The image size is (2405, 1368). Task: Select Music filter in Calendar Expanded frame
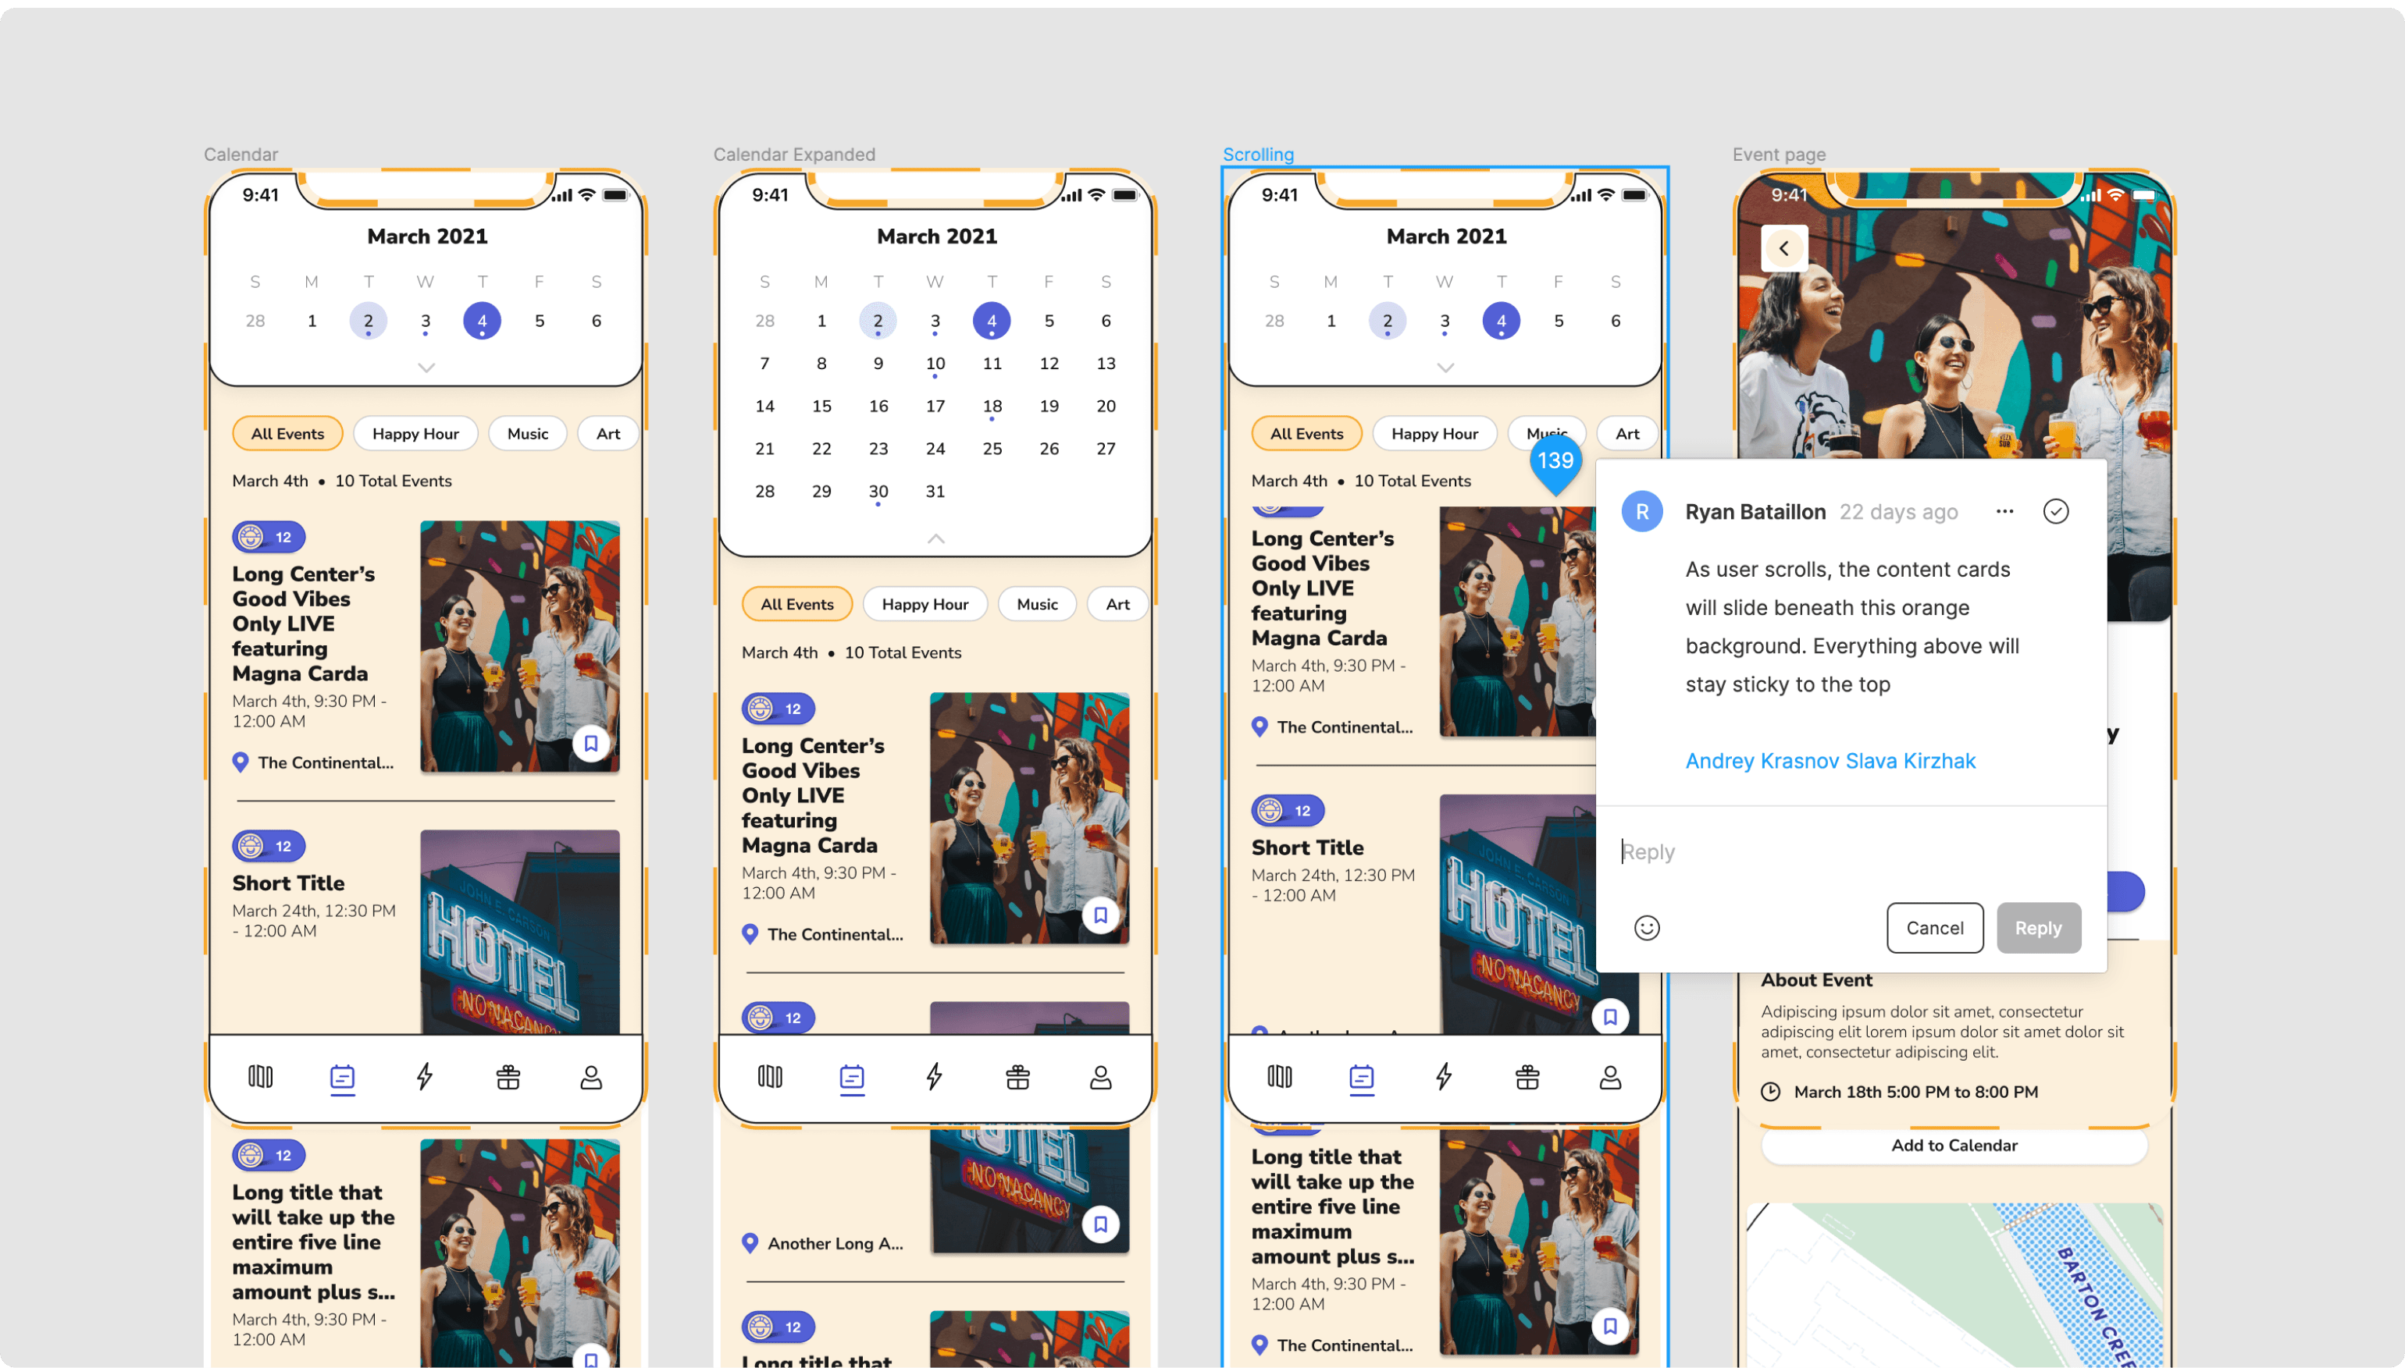click(x=1037, y=604)
